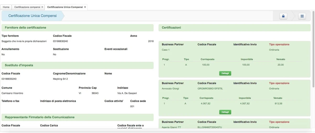Click the Tipo fornitore label
Image resolution: width=315 pixels, height=133 pixels.
tap(10, 36)
